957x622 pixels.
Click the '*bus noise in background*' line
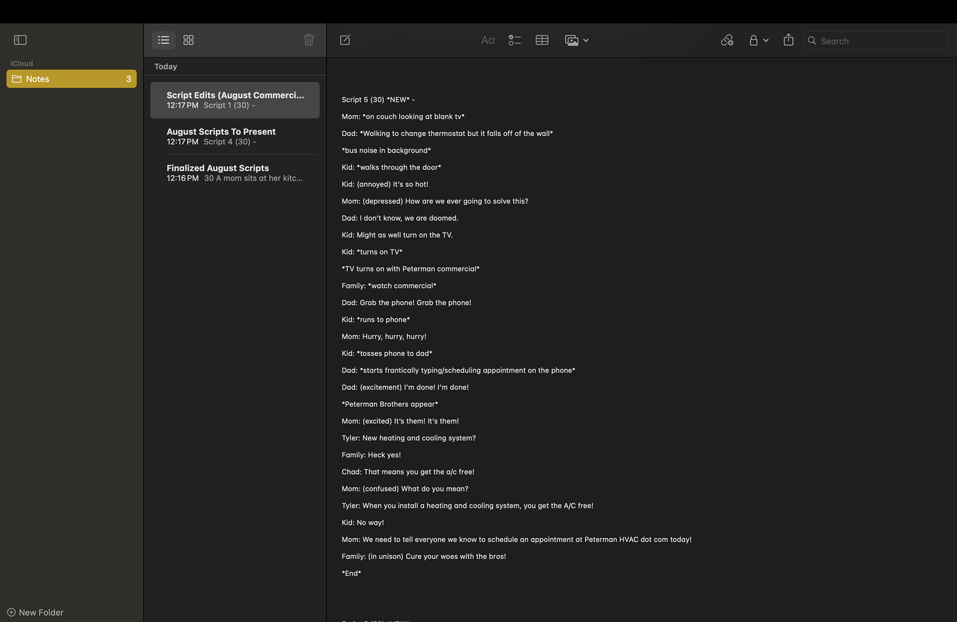(386, 150)
